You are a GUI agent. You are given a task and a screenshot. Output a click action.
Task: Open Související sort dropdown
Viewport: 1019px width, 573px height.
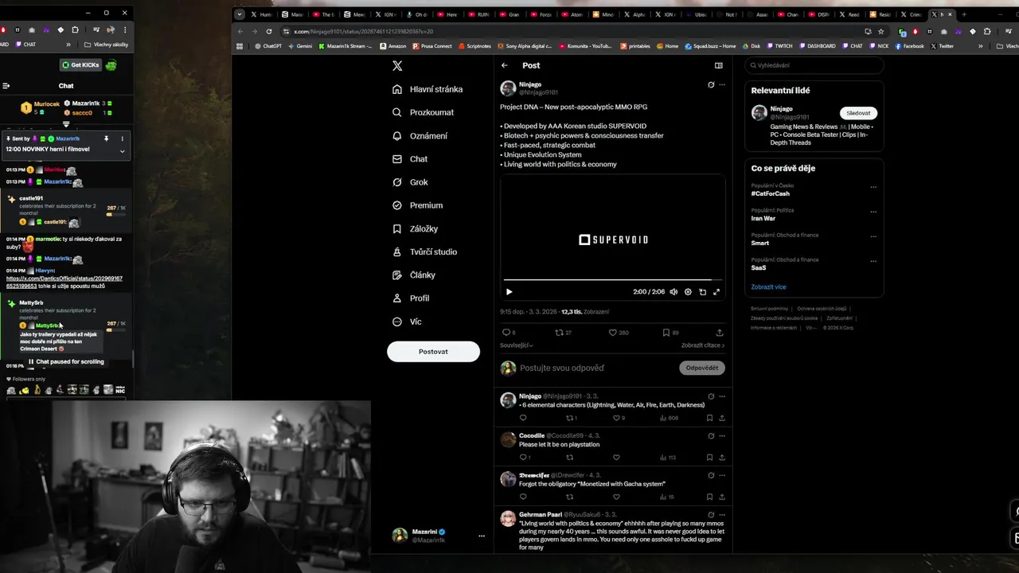(517, 345)
